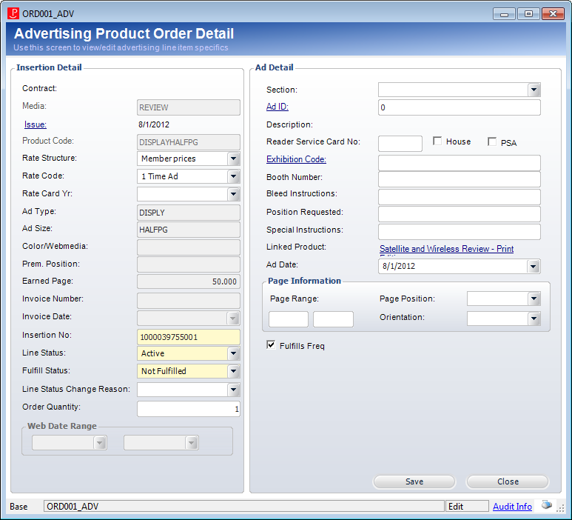Open the Page Position dropdown
The image size is (572, 520).
[x=534, y=299]
